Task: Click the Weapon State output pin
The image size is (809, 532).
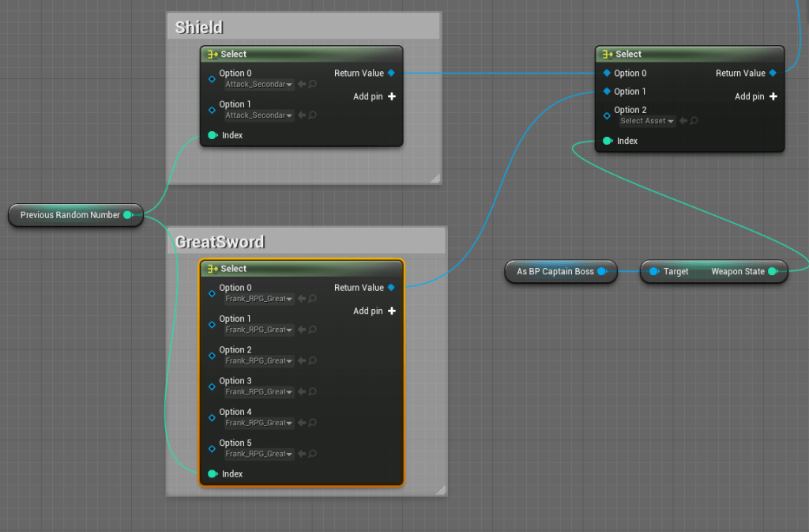Action: 772,272
